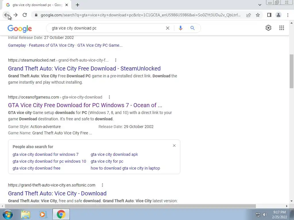294x220 pixels.
Task: Close the gta vice city tab
Action: 67,5
